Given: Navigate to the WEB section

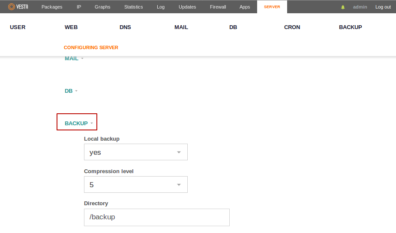Looking at the screenshot, I should coord(71,27).
